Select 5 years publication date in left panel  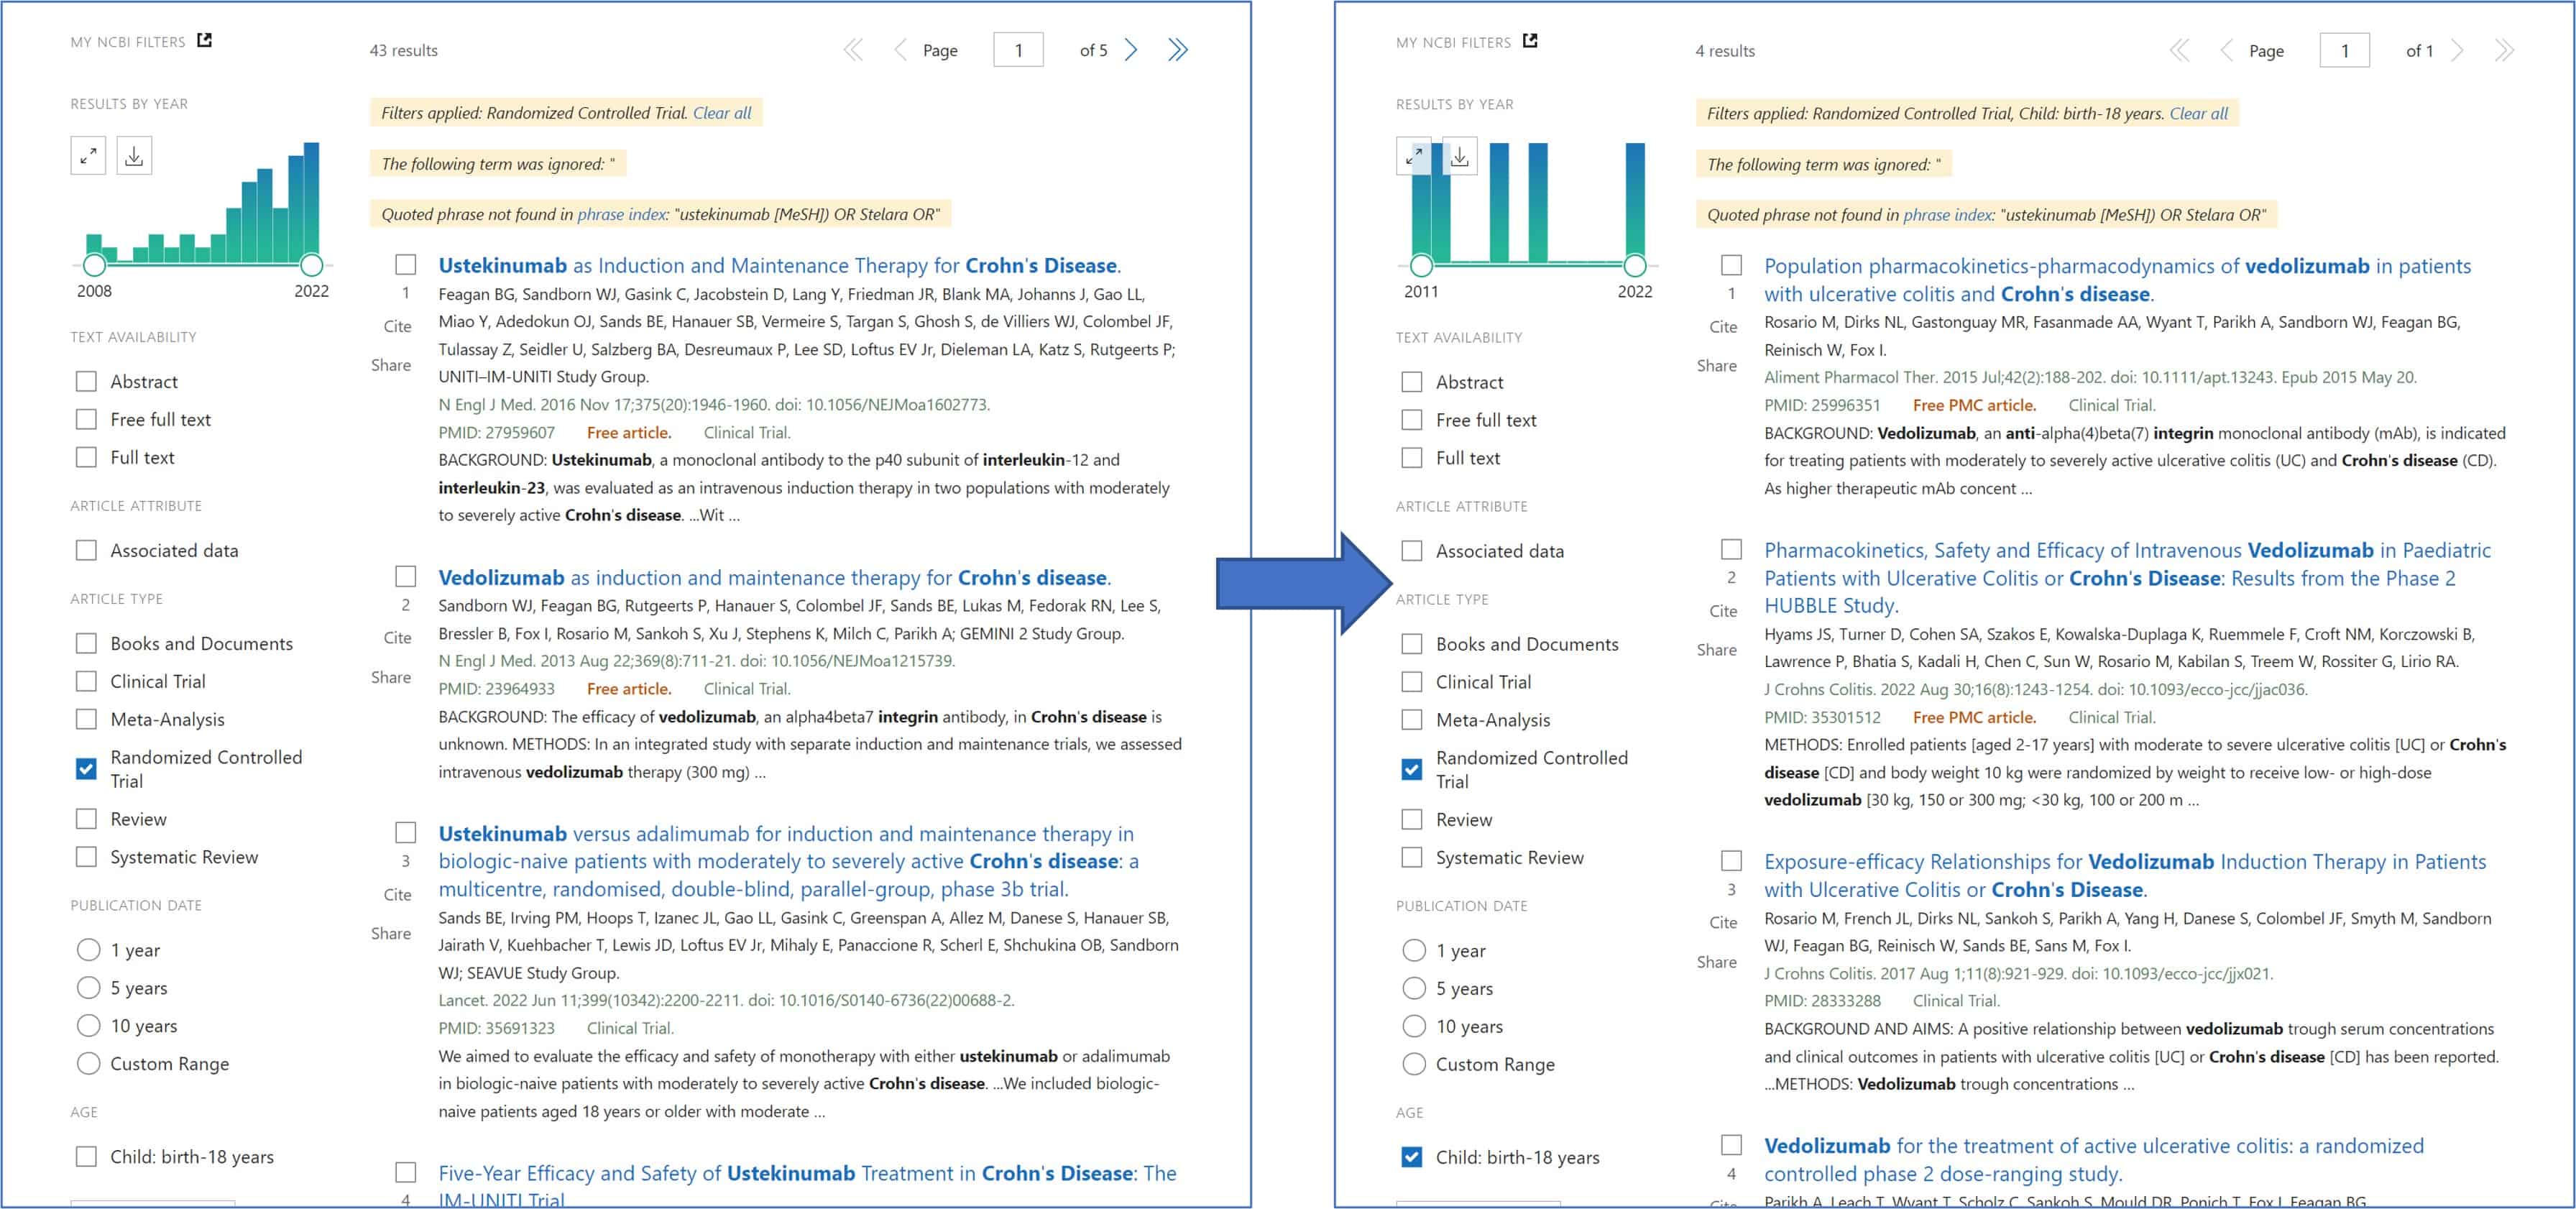[x=88, y=988]
